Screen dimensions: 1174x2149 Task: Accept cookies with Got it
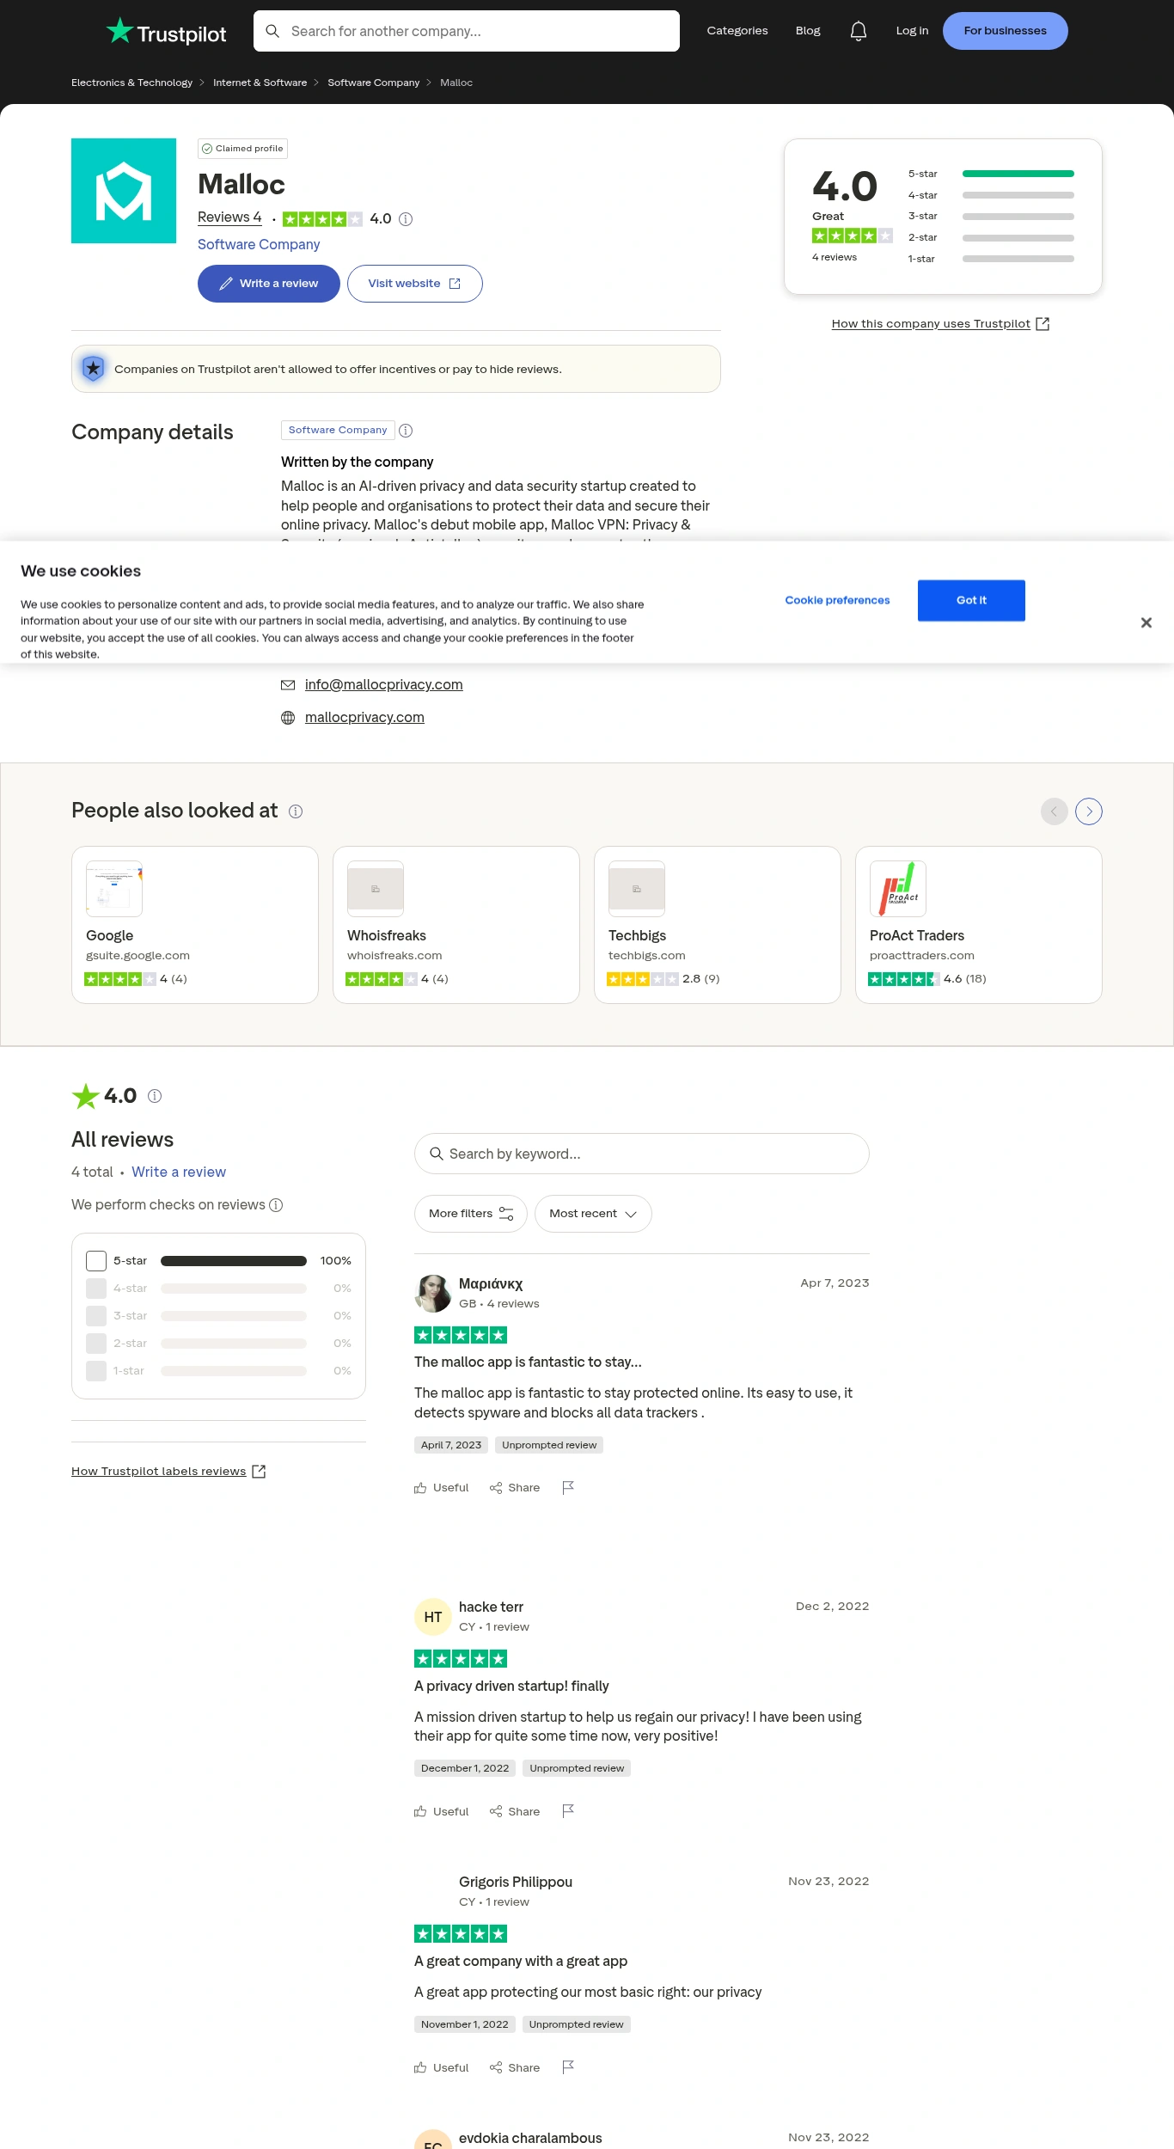(x=971, y=601)
